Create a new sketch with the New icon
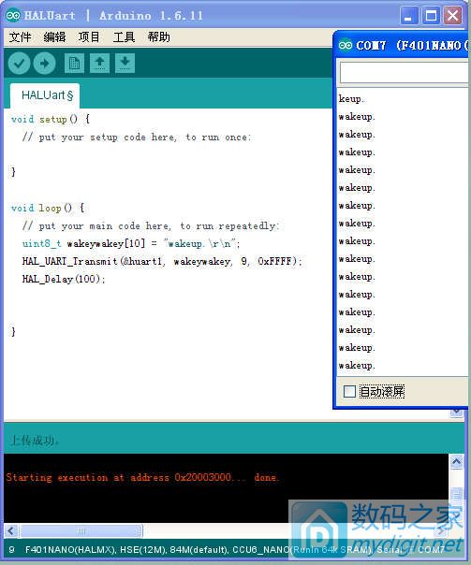The width and height of the screenshot is (471, 565). (74, 64)
